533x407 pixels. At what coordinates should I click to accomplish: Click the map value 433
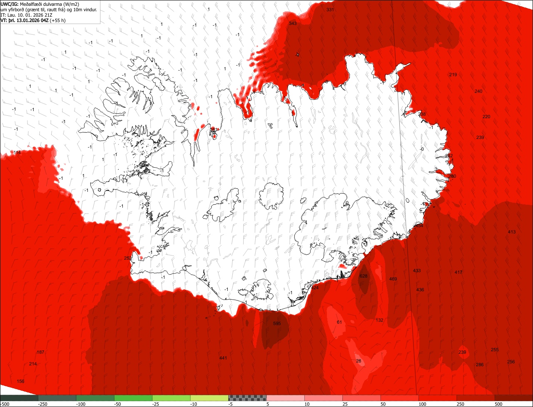(x=417, y=271)
